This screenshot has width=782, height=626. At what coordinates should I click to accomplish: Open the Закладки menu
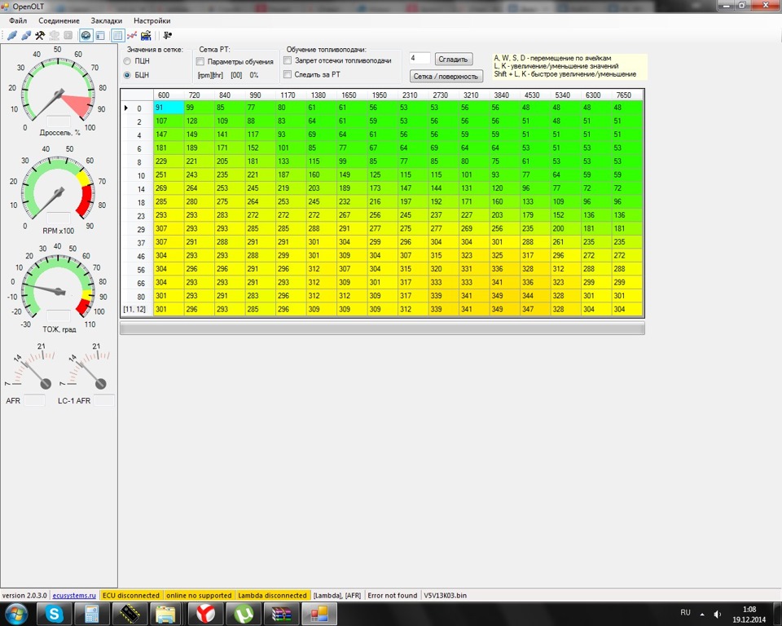click(x=107, y=20)
